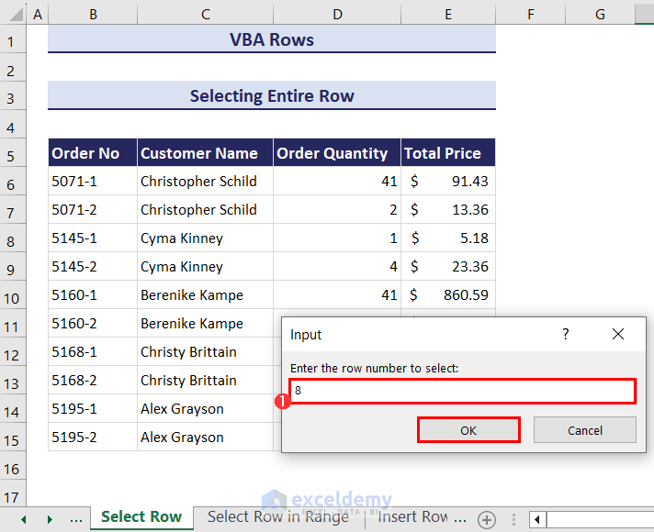Add a new sheet with plus icon
The height and width of the screenshot is (532, 654).
pyautogui.click(x=487, y=519)
